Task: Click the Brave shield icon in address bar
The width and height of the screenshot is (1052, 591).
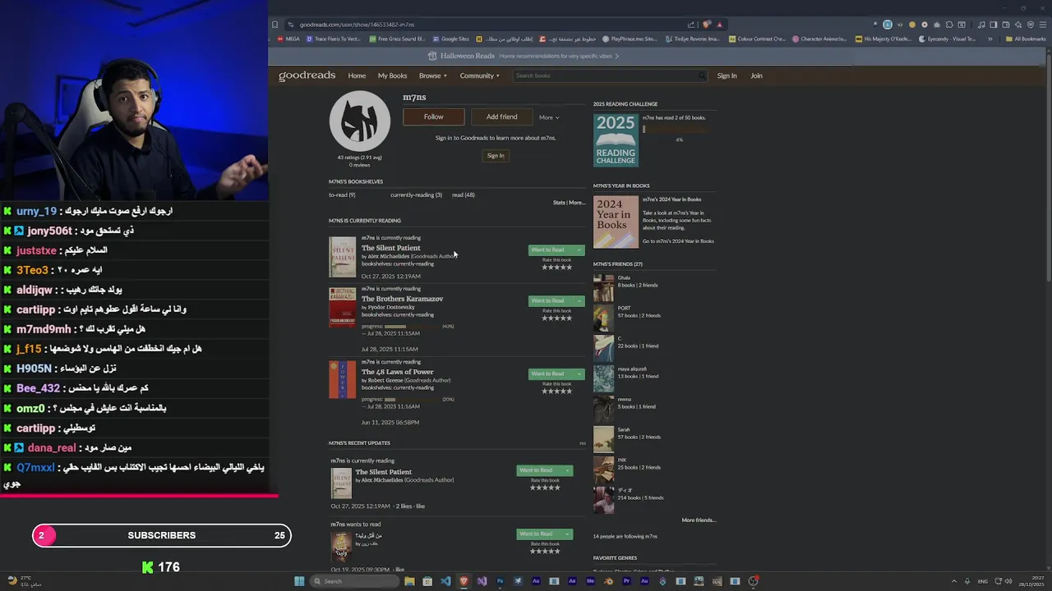Action: [706, 25]
